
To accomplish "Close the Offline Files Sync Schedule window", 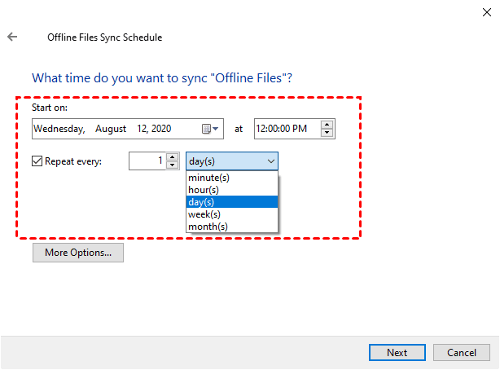I will coord(485,11).
